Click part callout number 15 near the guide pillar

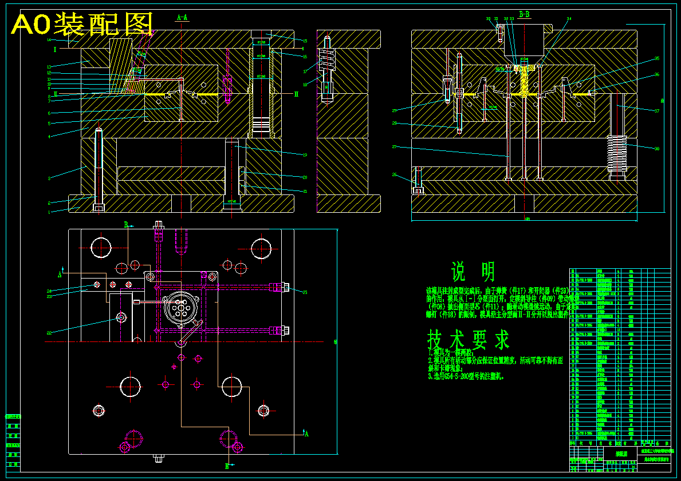pos(305,41)
